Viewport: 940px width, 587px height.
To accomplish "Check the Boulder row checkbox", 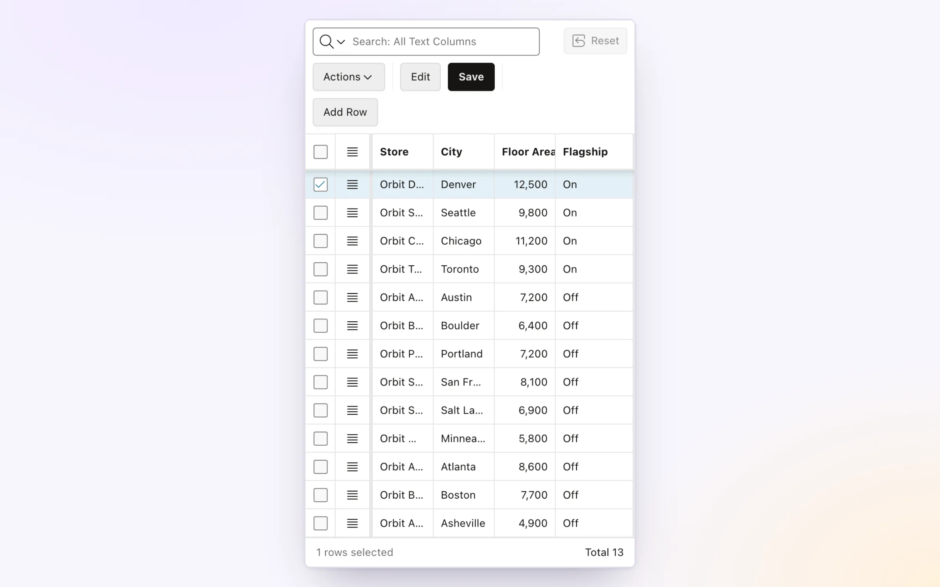I will [320, 325].
